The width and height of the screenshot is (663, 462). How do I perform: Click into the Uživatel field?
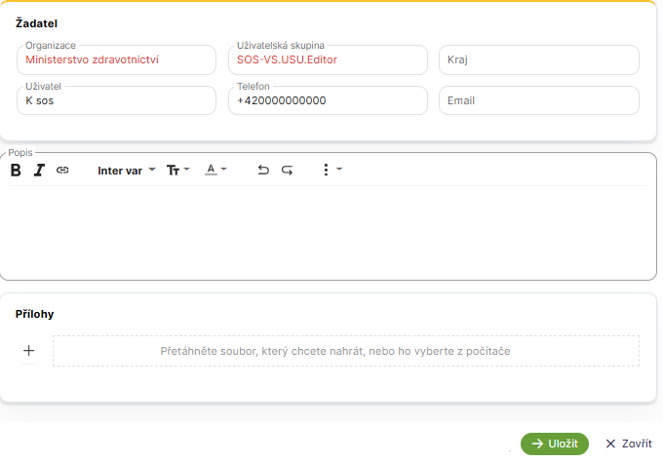pos(116,100)
